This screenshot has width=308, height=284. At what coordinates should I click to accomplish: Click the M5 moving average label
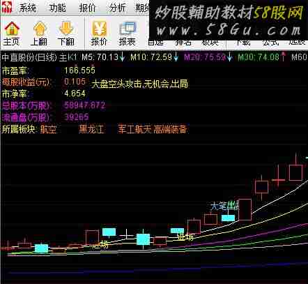100,57
